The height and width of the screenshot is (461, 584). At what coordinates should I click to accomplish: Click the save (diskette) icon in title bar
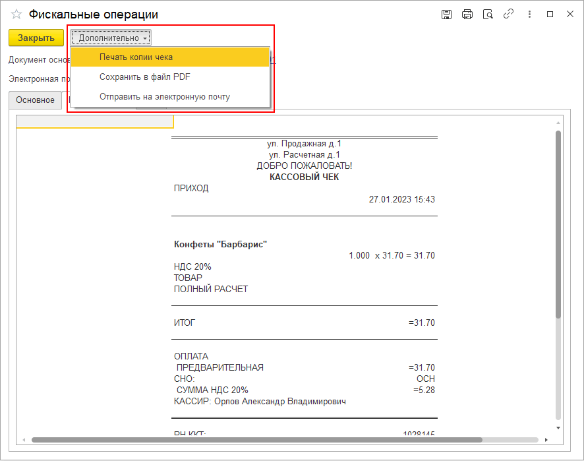[x=446, y=15]
